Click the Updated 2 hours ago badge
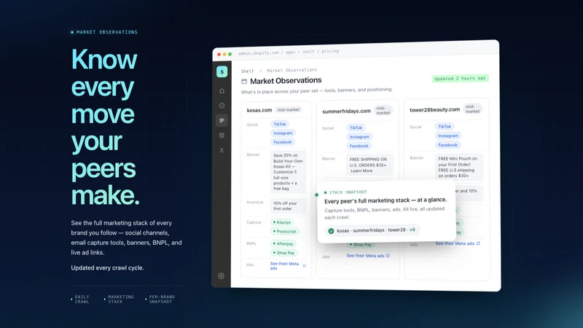This screenshot has width=583, height=328. pos(460,79)
